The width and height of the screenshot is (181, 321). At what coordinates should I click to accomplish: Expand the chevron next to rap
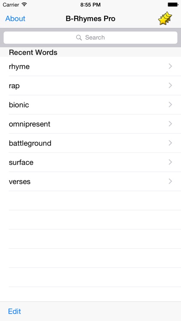(x=170, y=85)
